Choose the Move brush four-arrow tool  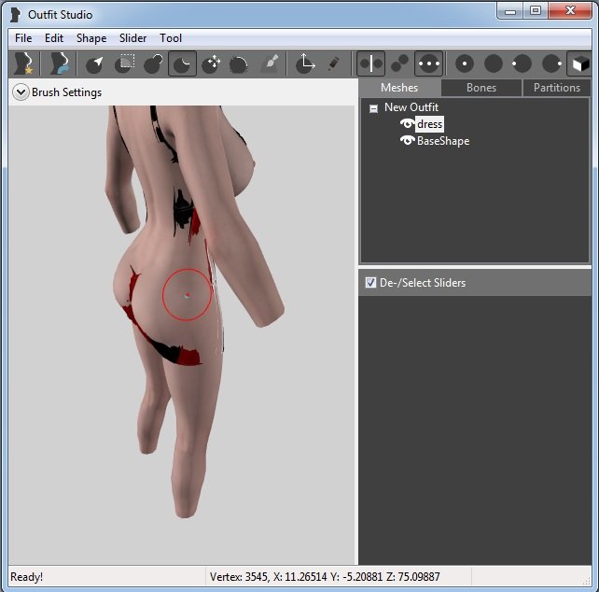[212, 63]
